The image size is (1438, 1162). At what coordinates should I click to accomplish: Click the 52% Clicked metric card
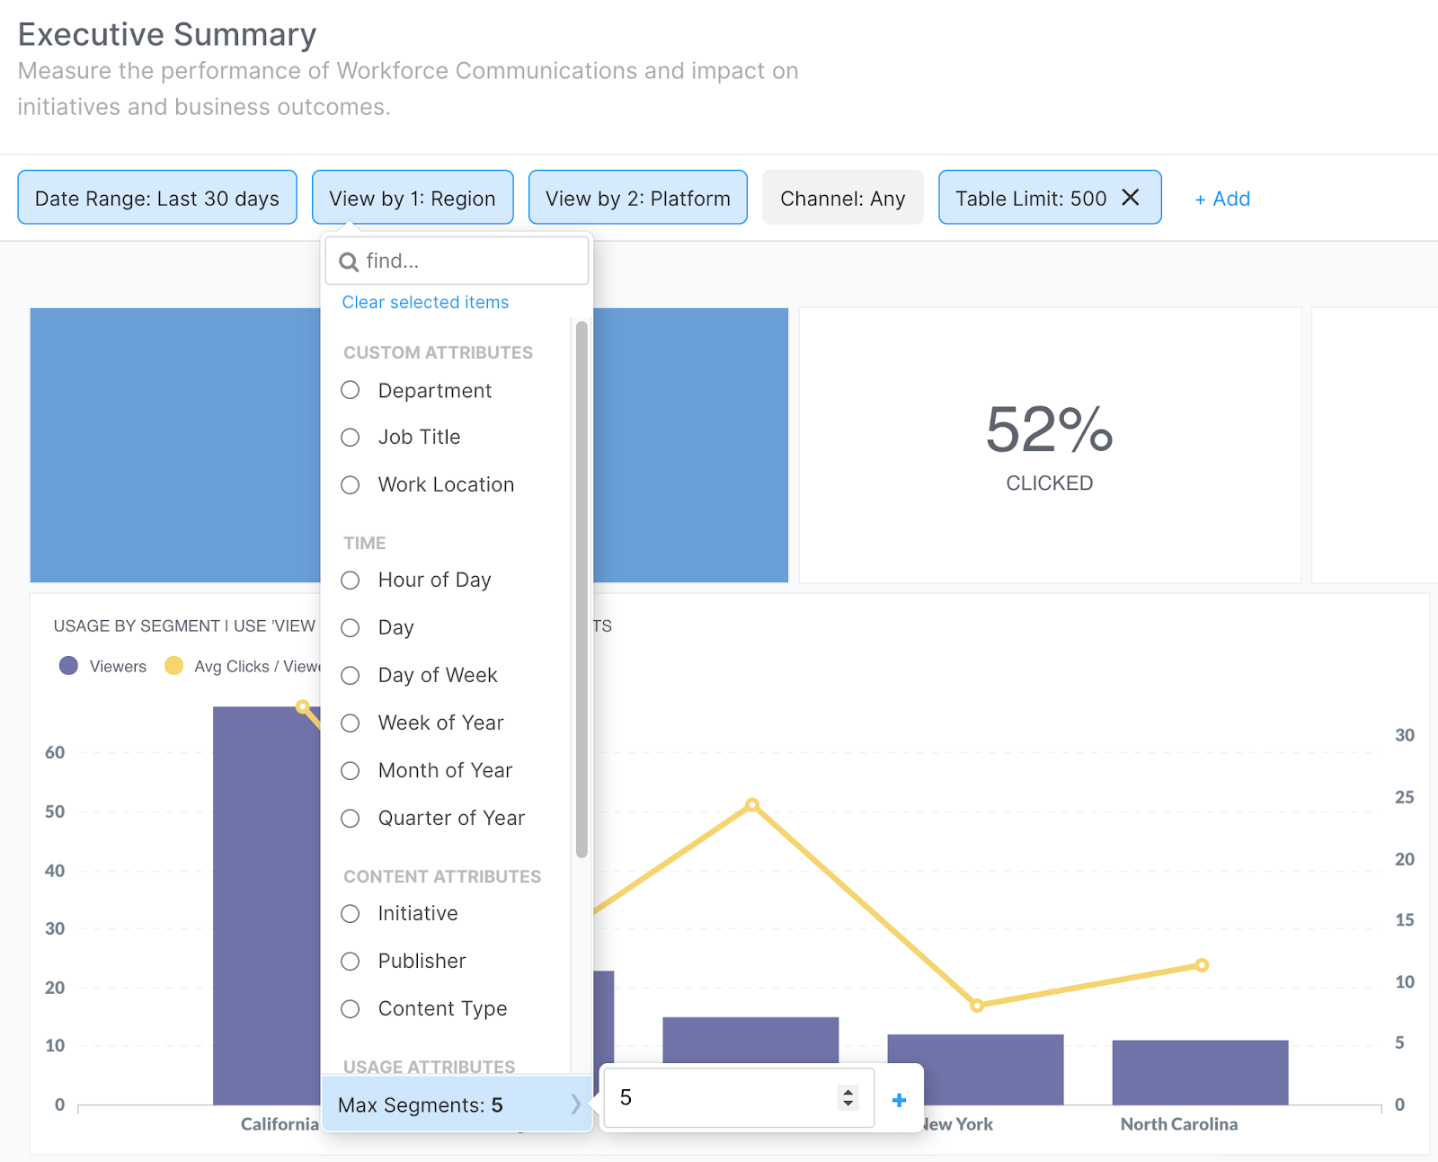[x=1049, y=446]
